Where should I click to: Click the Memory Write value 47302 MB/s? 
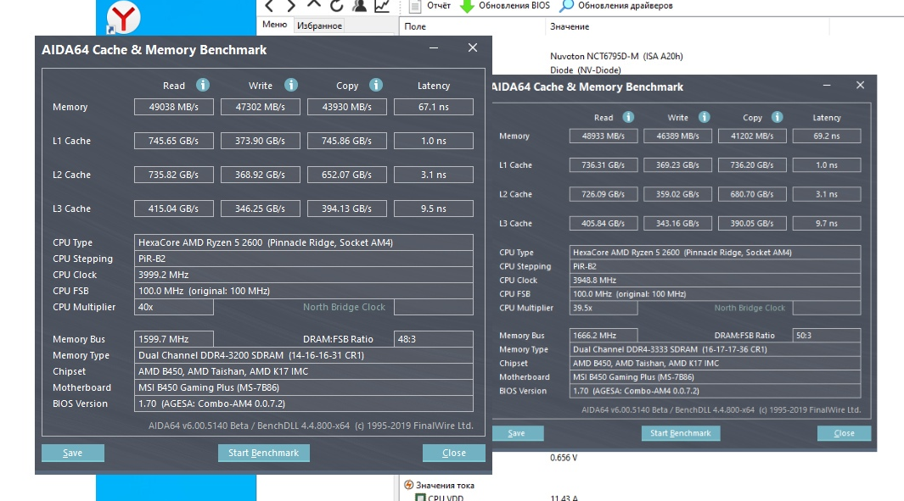coord(260,107)
